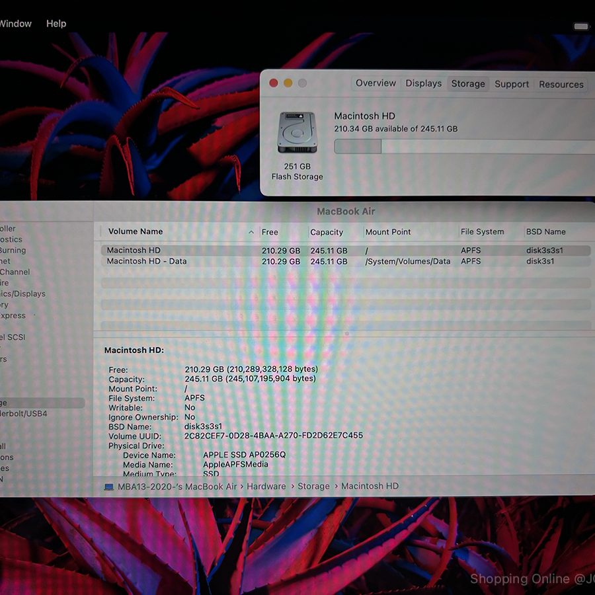The height and width of the screenshot is (595, 595).
Task: Click the 210.34 GB available text
Action: pos(396,129)
